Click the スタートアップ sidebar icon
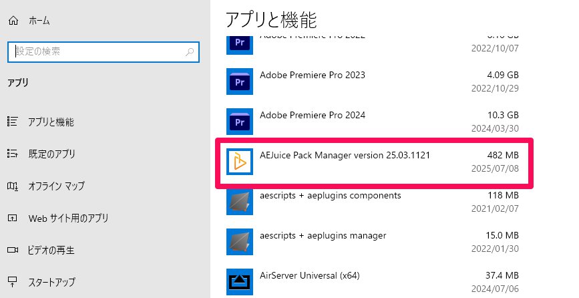 [12, 282]
